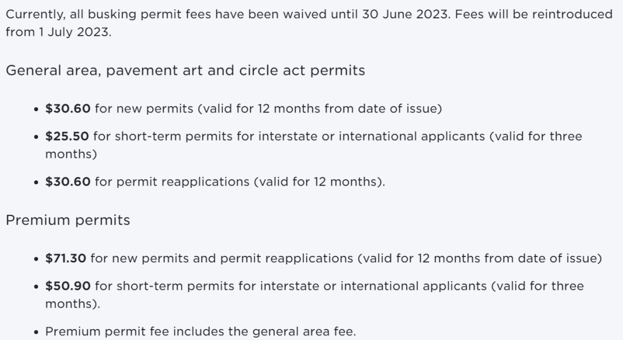Click 'interstate or international applicants' in General section

[x=371, y=137]
